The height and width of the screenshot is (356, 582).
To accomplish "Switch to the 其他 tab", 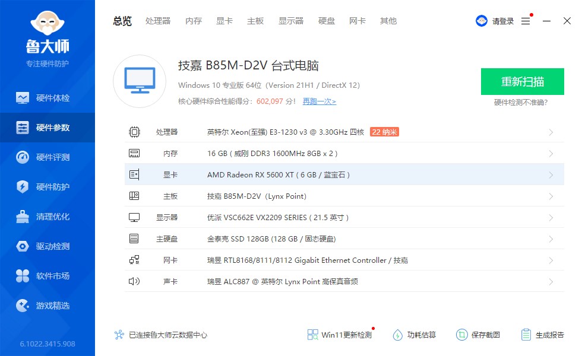I will [x=388, y=21].
